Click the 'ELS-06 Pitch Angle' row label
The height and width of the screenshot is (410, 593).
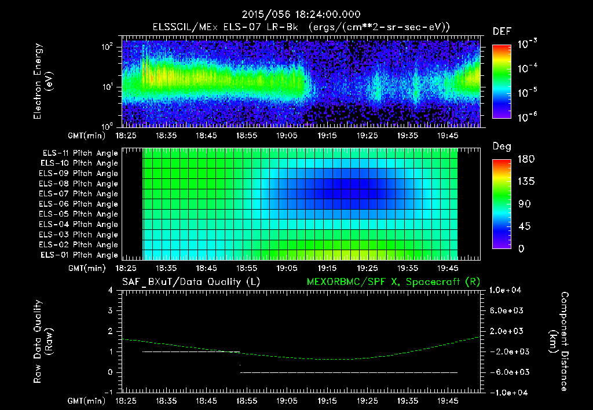(79, 204)
